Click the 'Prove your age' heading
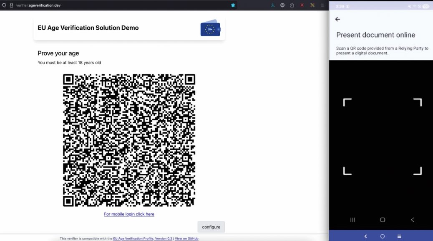Image resolution: width=433 pixels, height=241 pixels. pyautogui.click(x=58, y=53)
